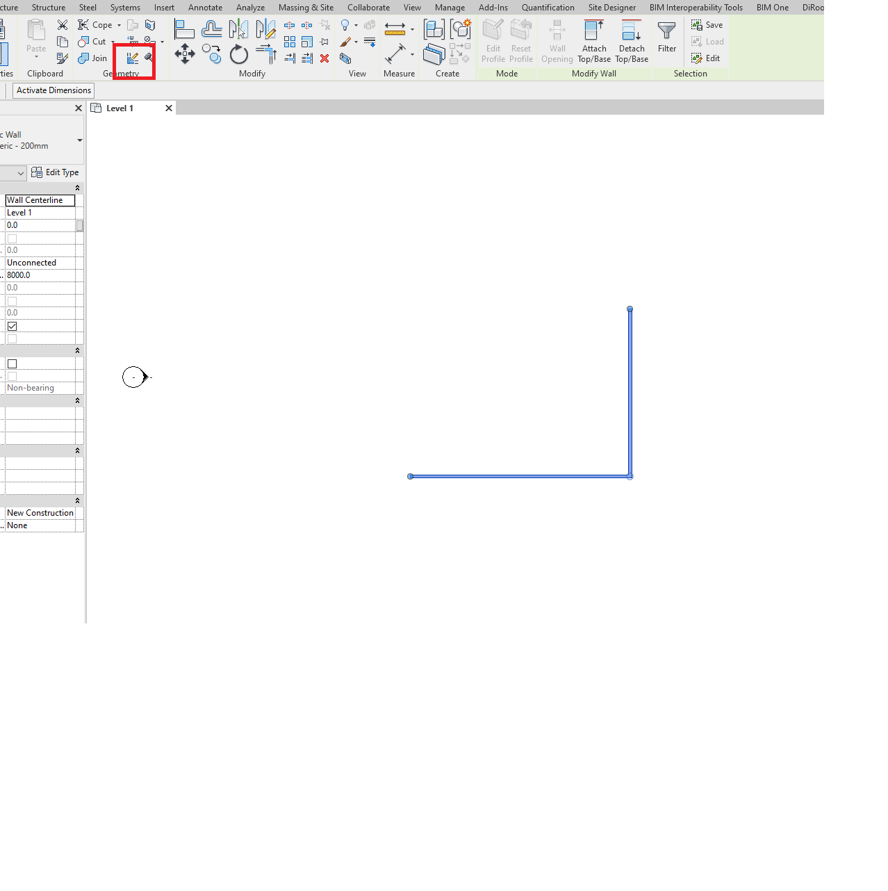Click the Wall Opening tool

(x=557, y=40)
